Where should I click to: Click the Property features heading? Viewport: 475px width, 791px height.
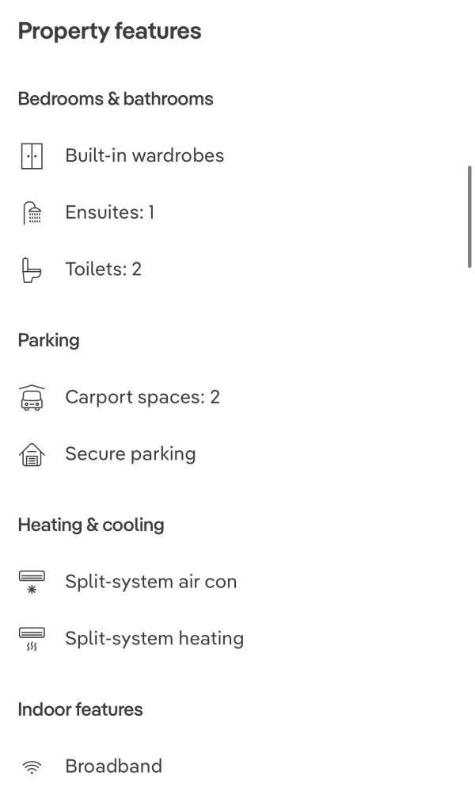(109, 31)
